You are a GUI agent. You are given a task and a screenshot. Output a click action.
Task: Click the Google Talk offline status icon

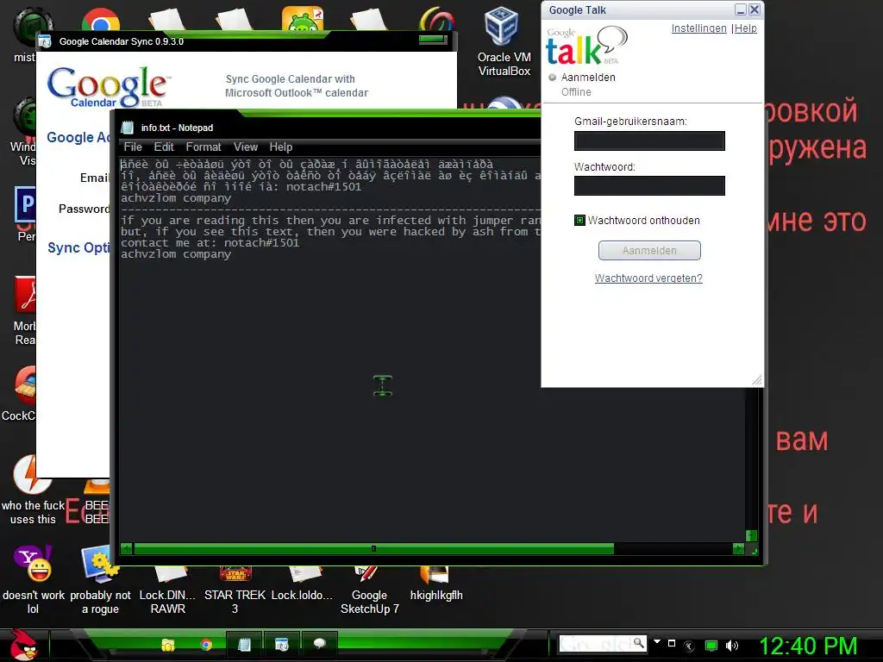553,78
